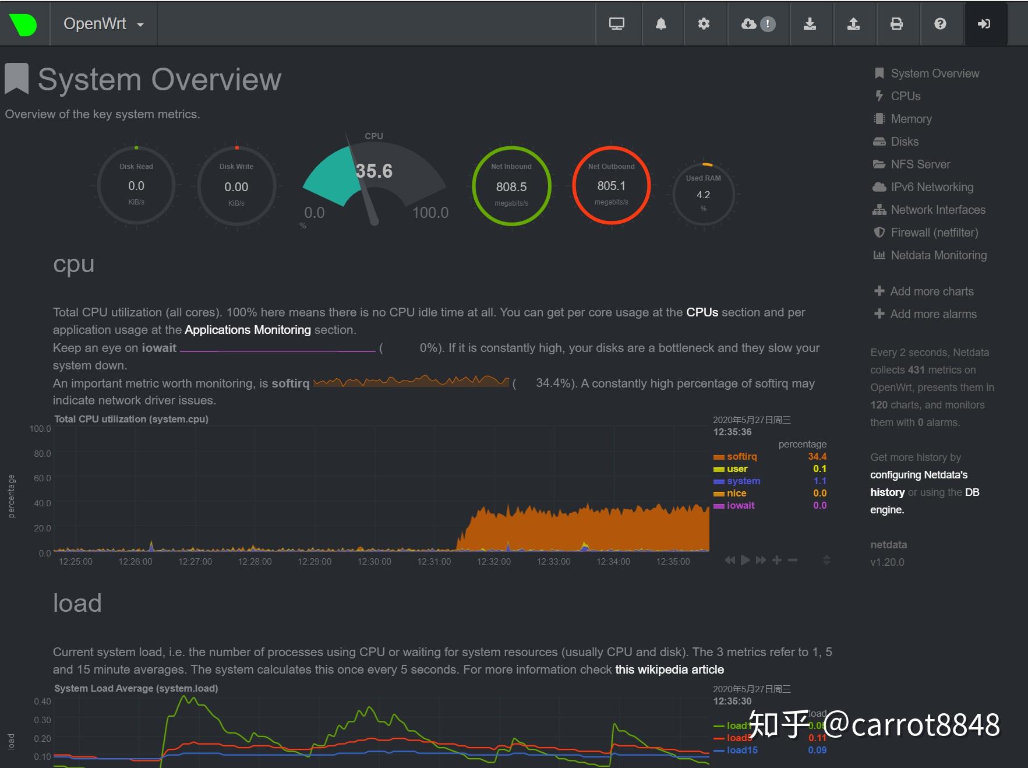Click the CPU chart play button
Screen dimensions: 1028x768
tap(746, 560)
